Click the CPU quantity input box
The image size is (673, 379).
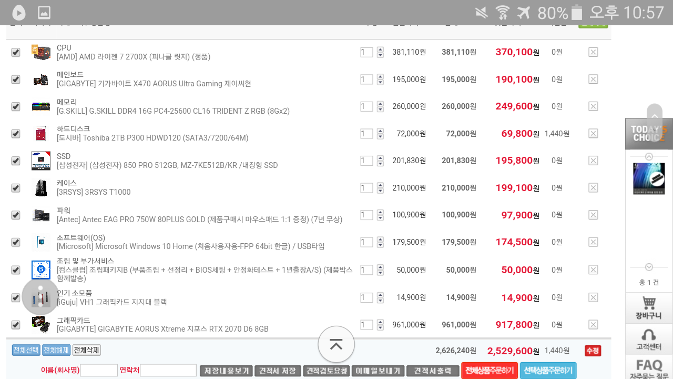(x=366, y=52)
